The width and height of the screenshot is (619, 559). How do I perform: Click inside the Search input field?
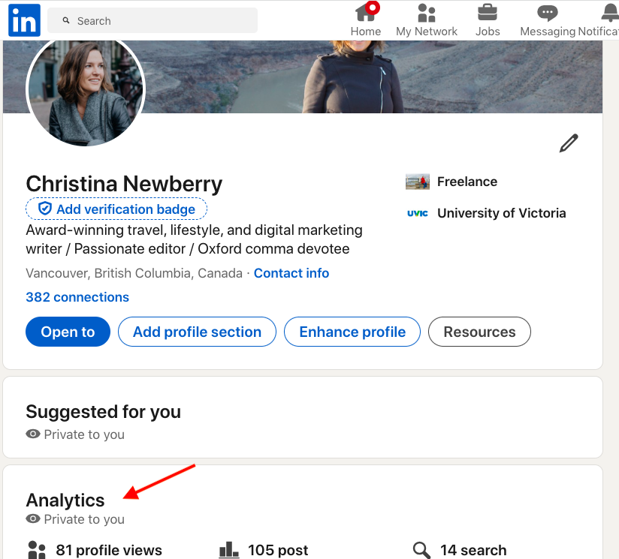(x=150, y=20)
